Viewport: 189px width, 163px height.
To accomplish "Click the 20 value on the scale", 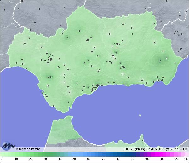I will click(x=31, y=159).
